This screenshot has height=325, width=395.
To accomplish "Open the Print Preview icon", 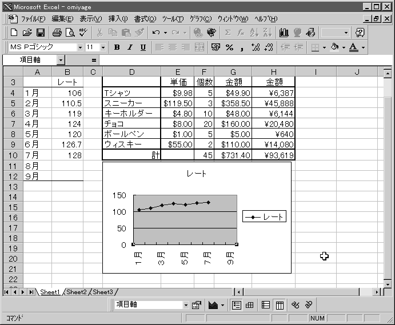I will [70, 33].
